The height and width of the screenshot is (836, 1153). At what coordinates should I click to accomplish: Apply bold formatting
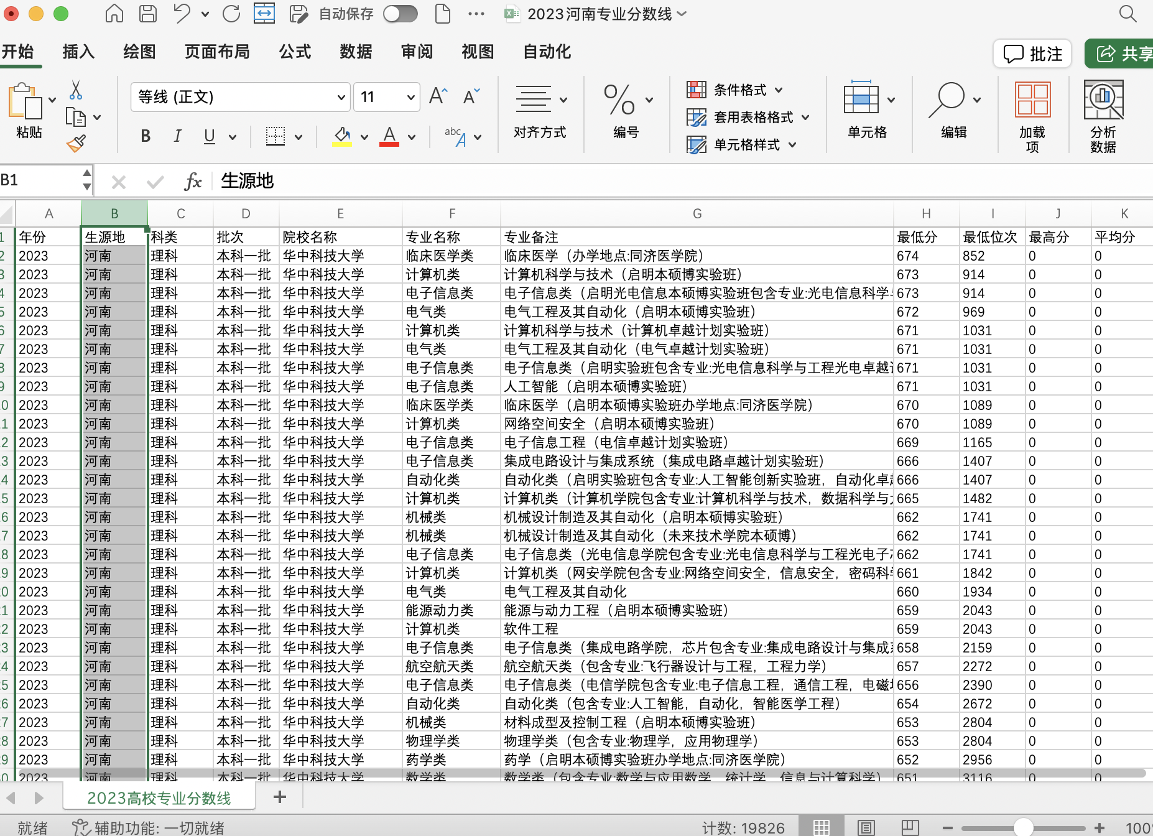click(146, 136)
